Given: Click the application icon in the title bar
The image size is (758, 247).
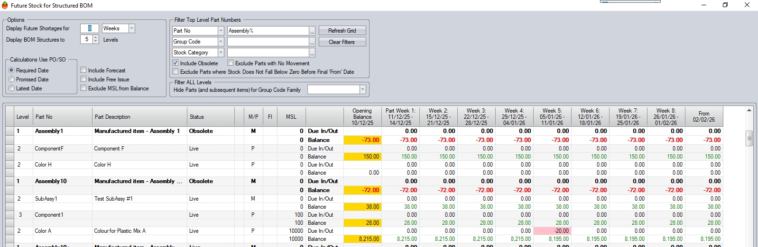Looking at the screenshot, I should [5, 5].
